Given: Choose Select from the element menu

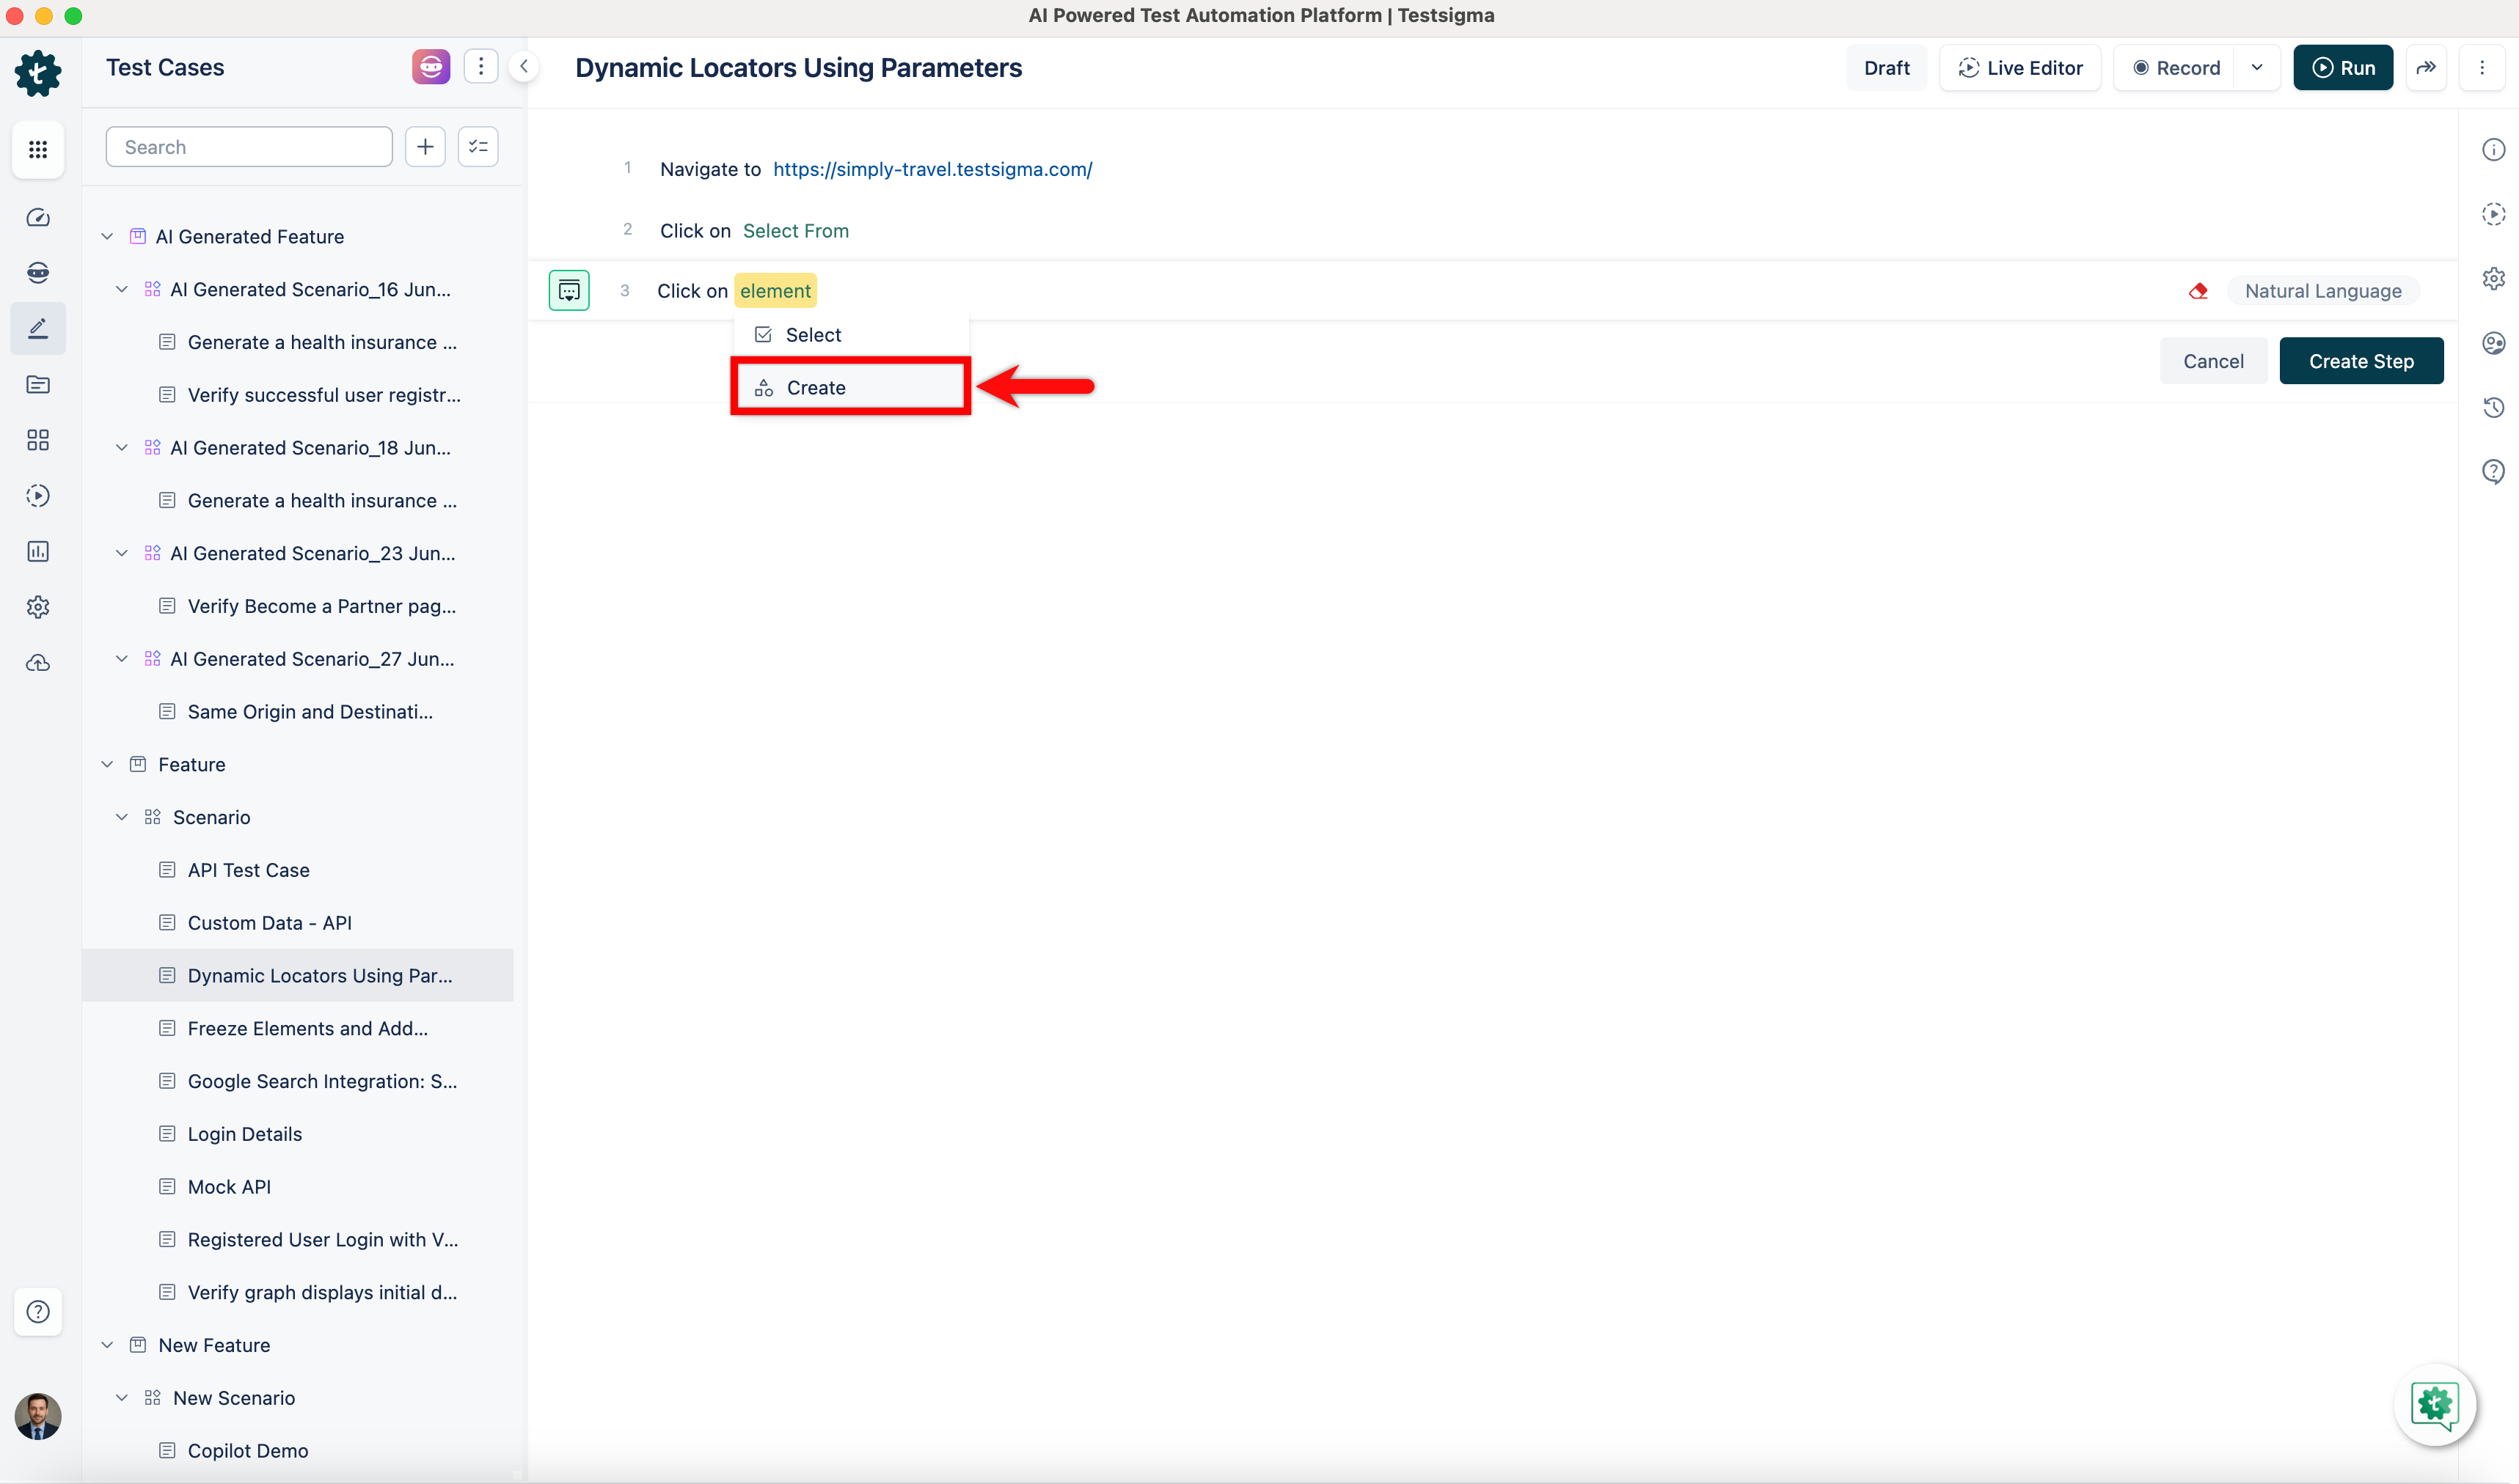Looking at the screenshot, I should pos(812,335).
